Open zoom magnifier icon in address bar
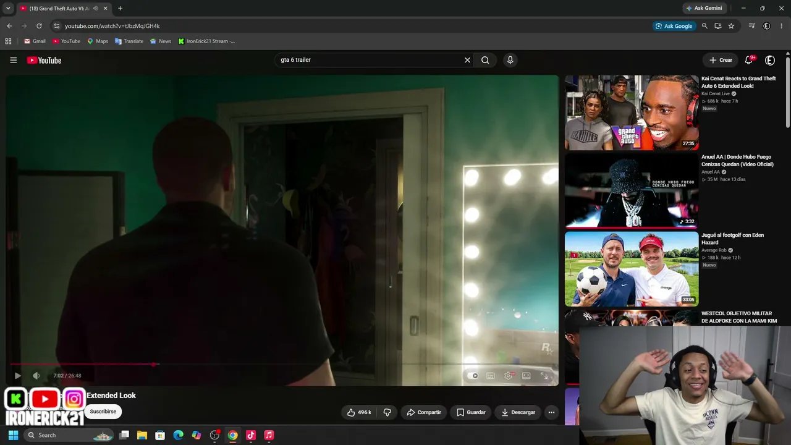 (x=704, y=26)
